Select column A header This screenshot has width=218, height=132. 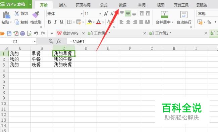click(x=19, y=48)
